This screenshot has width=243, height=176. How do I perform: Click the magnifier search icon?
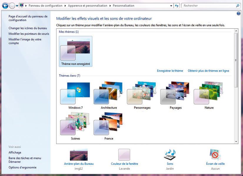coord(238,6)
